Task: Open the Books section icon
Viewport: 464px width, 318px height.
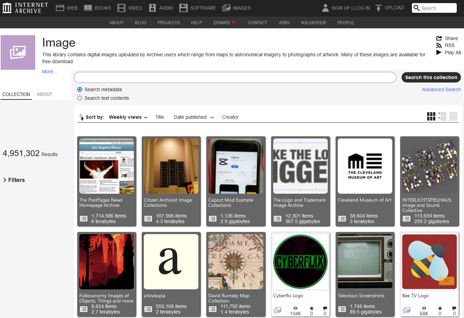Action: tap(88, 8)
